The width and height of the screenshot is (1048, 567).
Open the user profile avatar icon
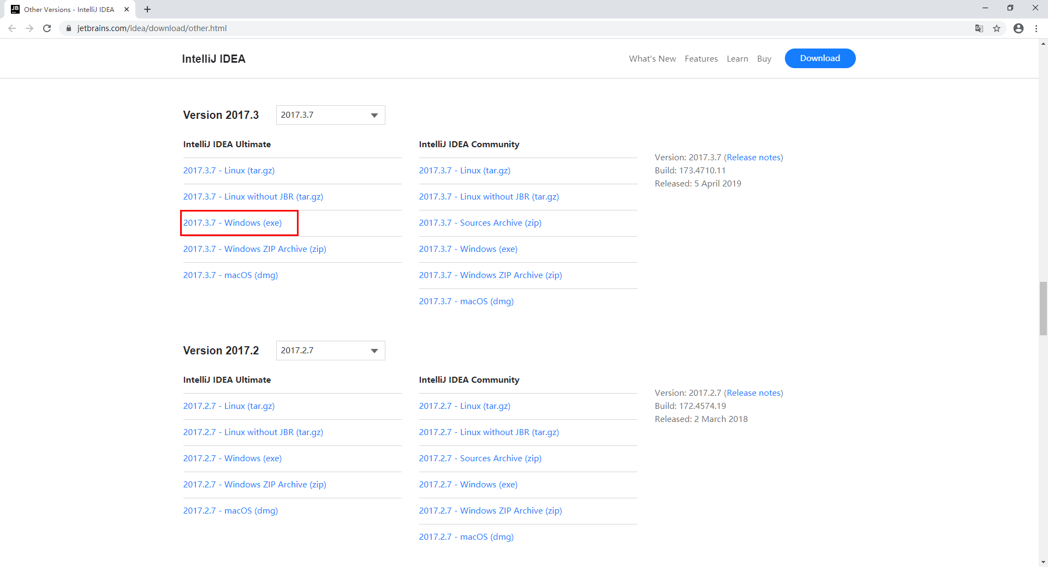tap(1019, 28)
